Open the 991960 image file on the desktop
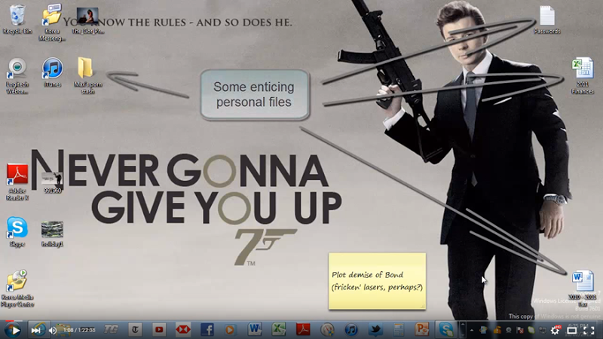Image resolution: width=603 pixels, height=339 pixels. point(52,183)
